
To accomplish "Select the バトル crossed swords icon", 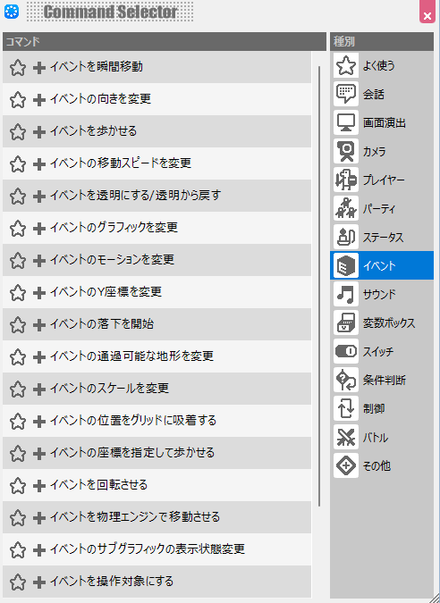I will tap(346, 437).
